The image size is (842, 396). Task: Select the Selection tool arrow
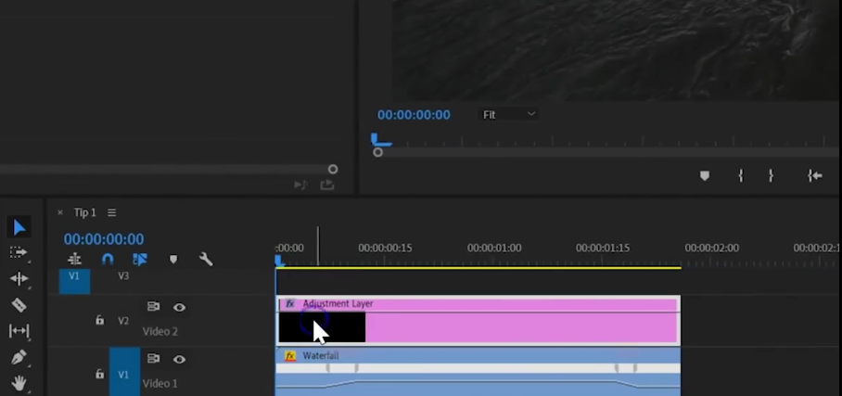19,227
